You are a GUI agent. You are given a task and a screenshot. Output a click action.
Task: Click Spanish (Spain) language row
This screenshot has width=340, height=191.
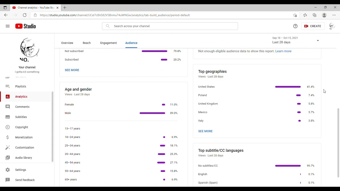click(x=256, y=183)
